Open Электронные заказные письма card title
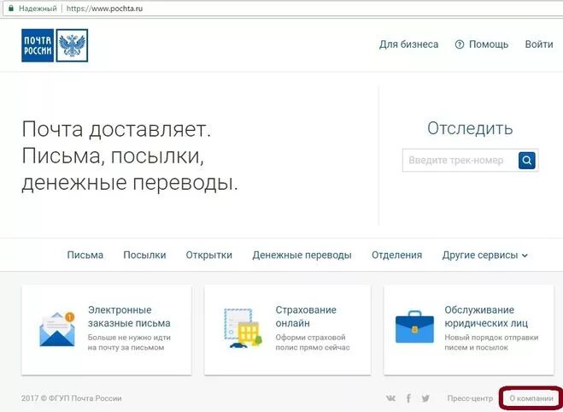 click(x=129, y=316)
